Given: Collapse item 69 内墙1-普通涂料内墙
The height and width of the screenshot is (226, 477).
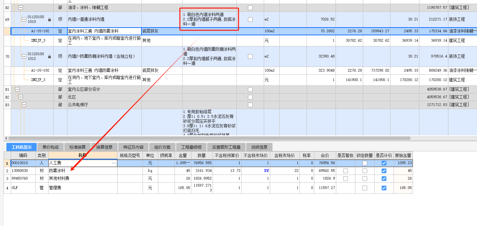Looking at the screenshot, I should tap(24, 20).
